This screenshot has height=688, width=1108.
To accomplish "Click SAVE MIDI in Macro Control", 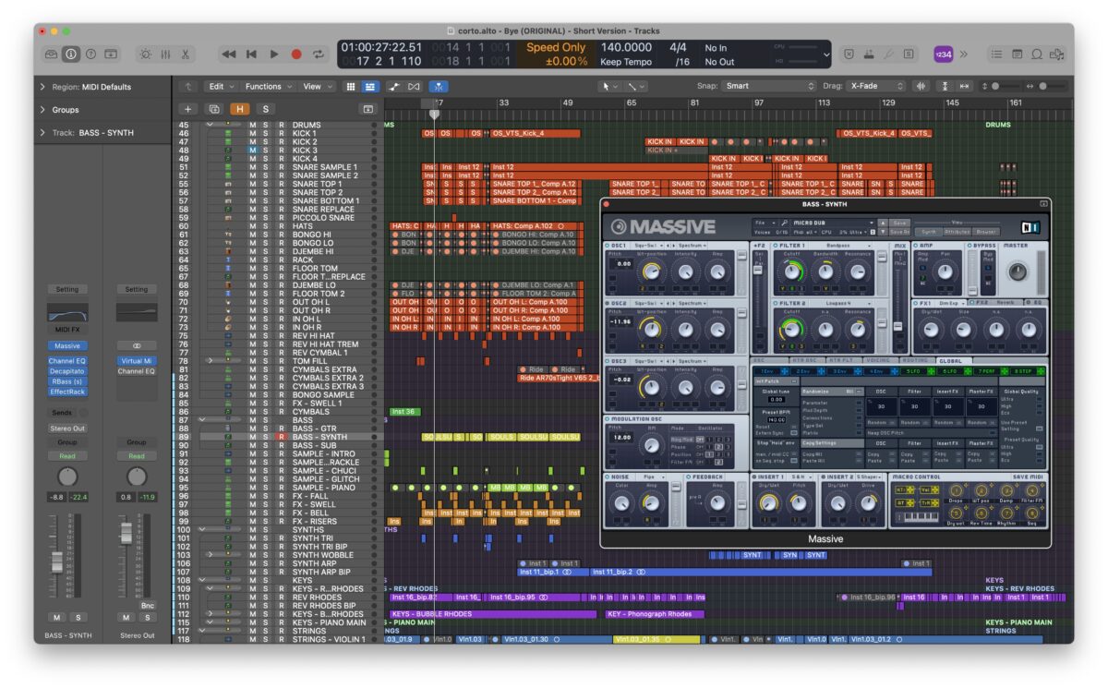I will [x=1028, y=477].
